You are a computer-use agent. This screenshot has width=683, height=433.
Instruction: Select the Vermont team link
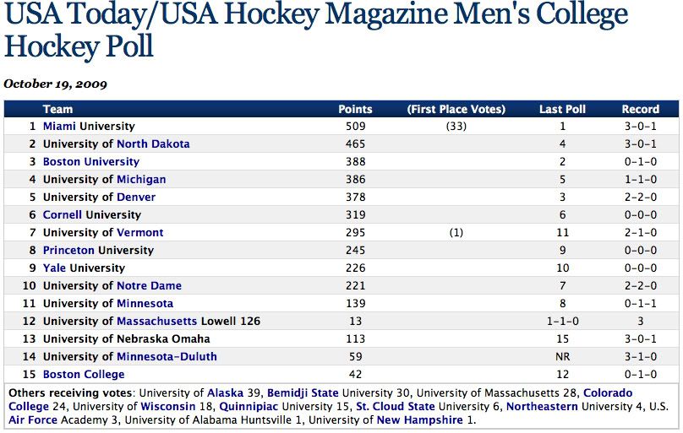click(x=139, y=233)
